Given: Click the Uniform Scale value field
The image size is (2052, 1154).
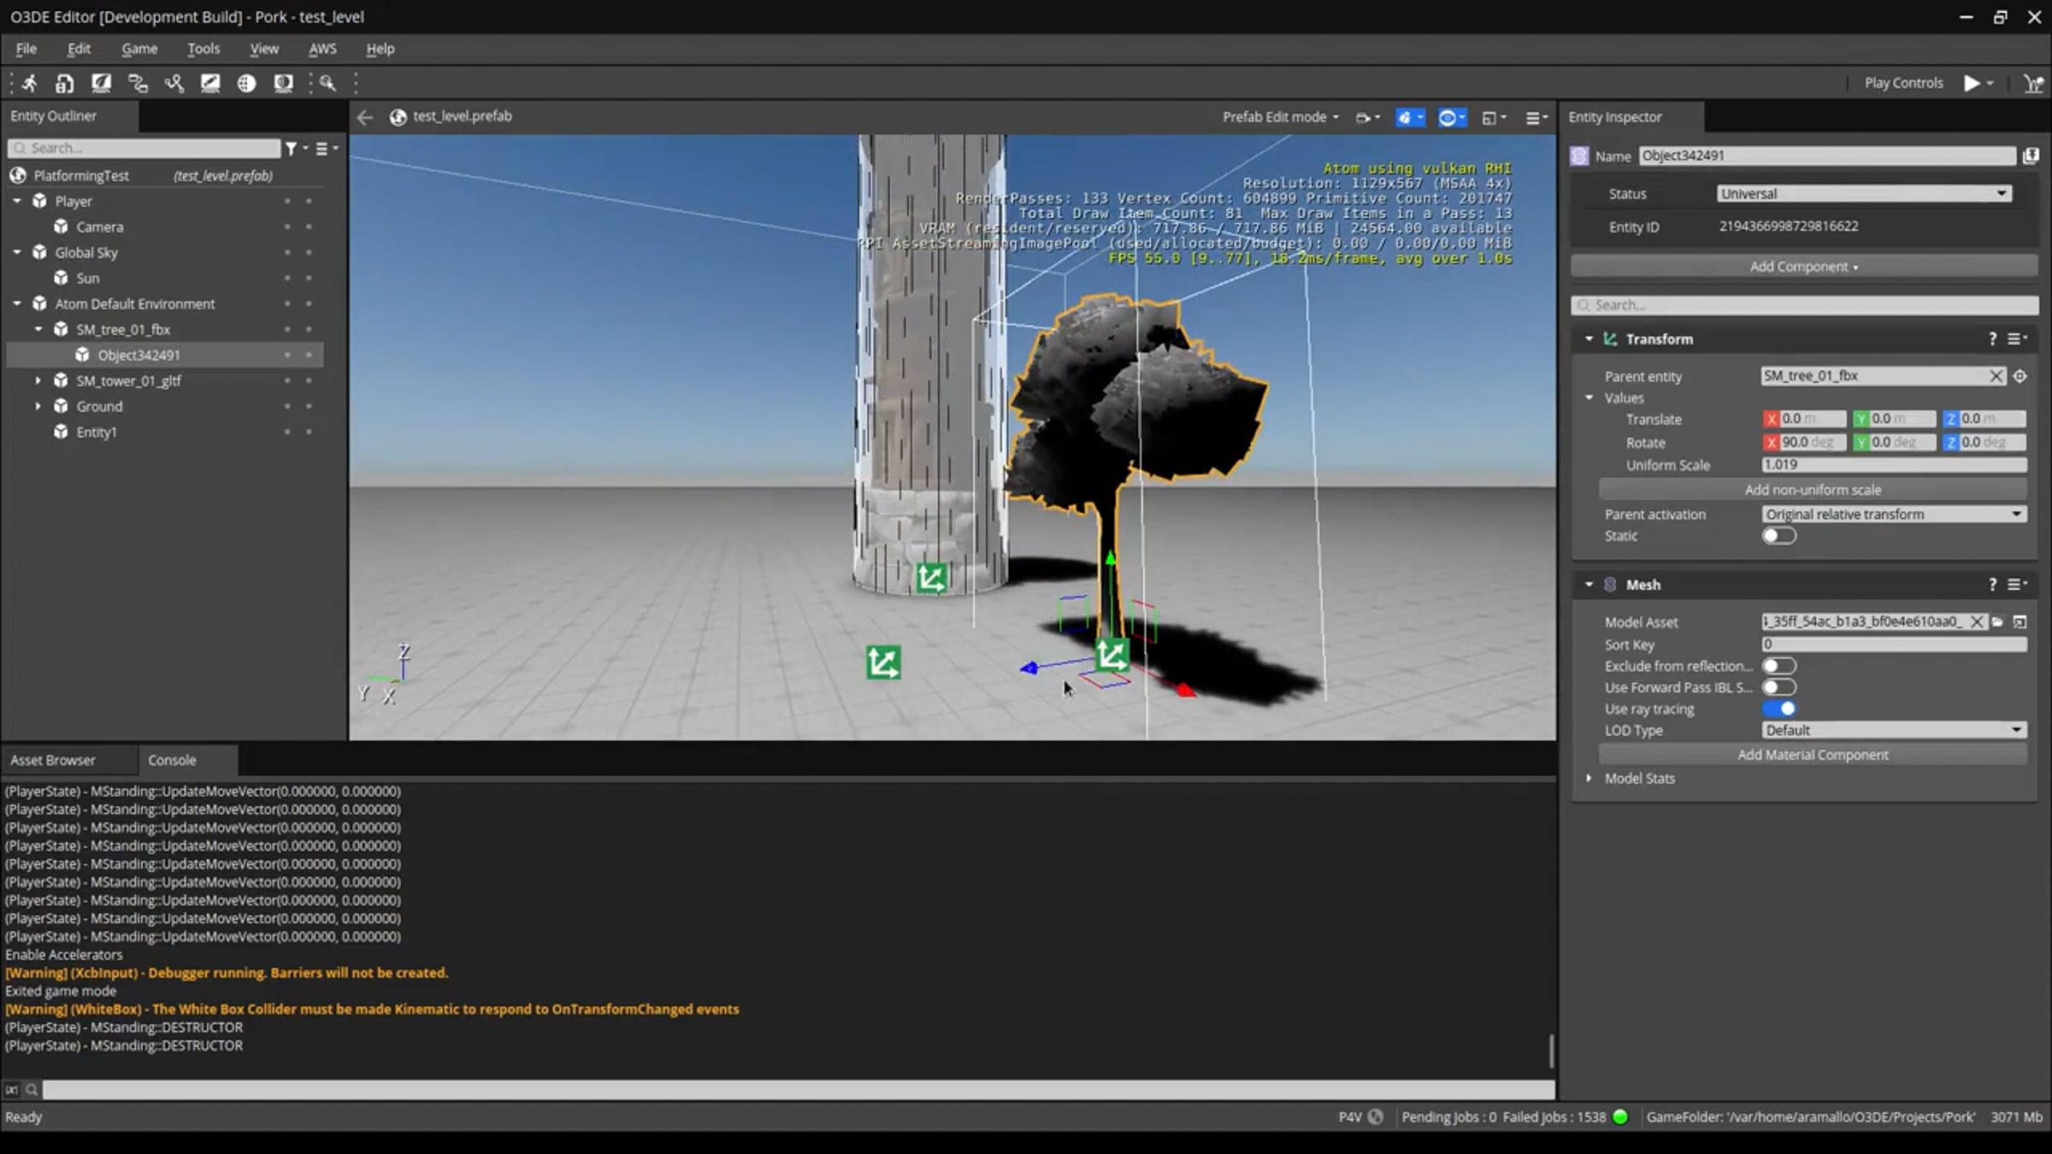Looking at the screenshot, I should click(x=1893, y=465).
